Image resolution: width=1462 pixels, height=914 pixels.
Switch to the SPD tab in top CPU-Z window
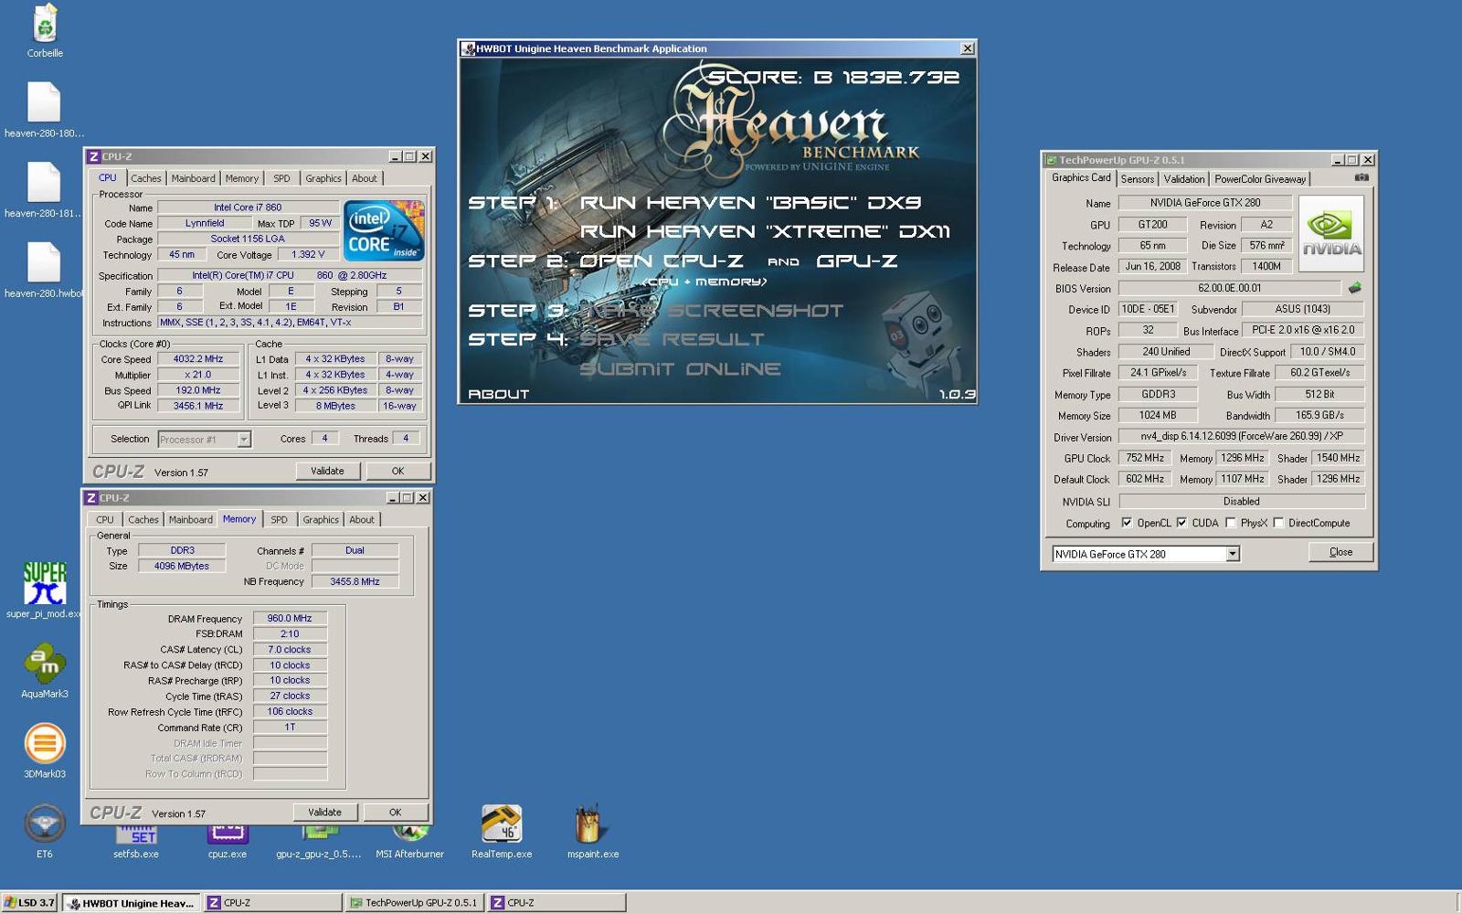click(281, 178)
